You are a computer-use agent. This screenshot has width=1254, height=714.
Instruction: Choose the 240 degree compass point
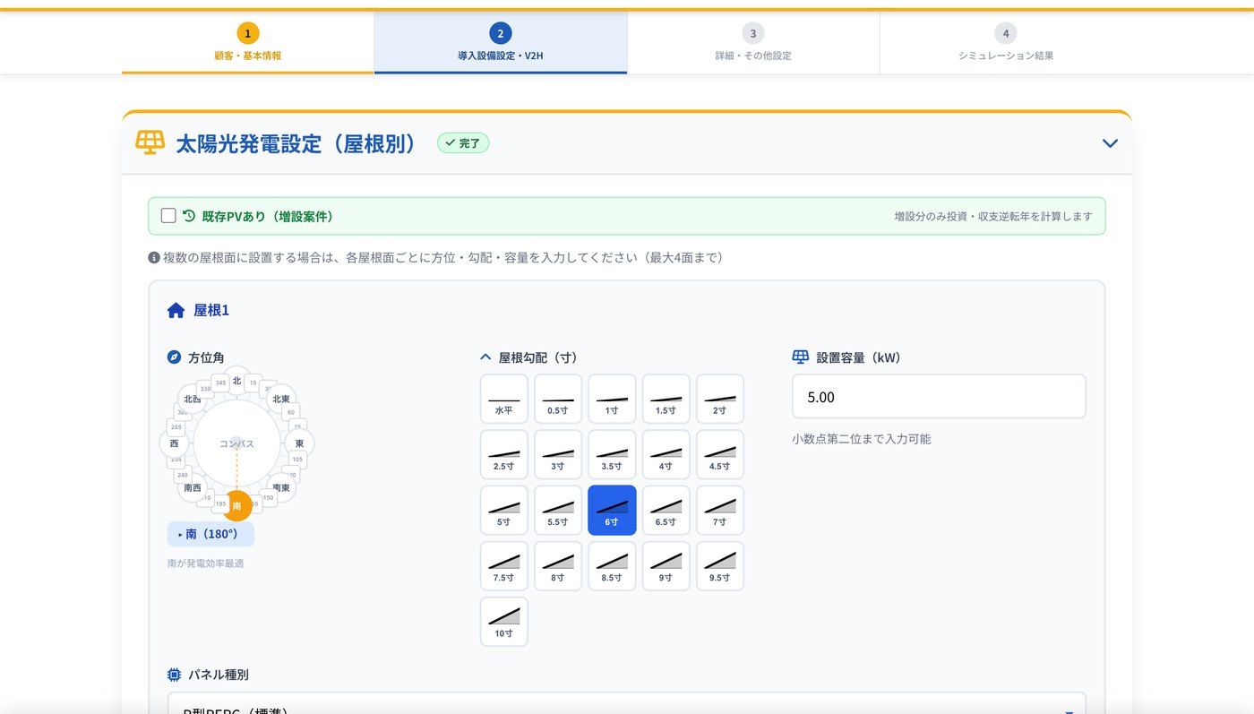tap(183, 475)
